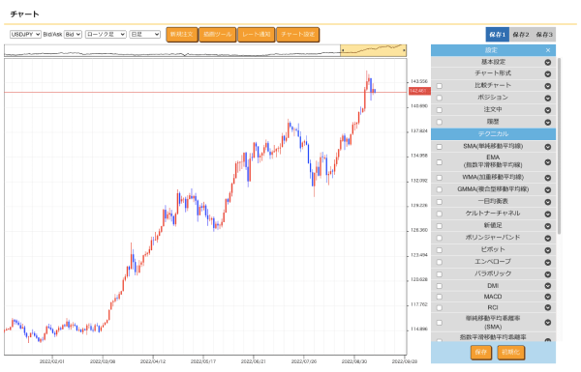Expand the 基本設定 section arrow
Viewport: 581px width, 372px height.
[x=548, y=63]
